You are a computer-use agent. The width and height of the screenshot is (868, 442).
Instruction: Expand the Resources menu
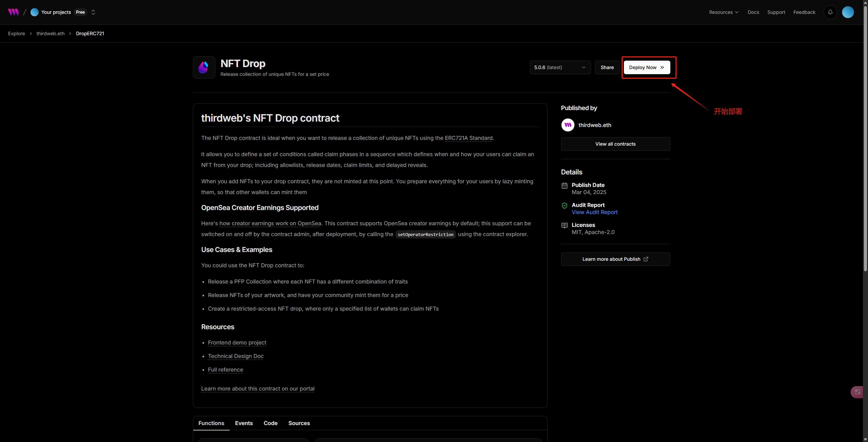pos(724,12)
